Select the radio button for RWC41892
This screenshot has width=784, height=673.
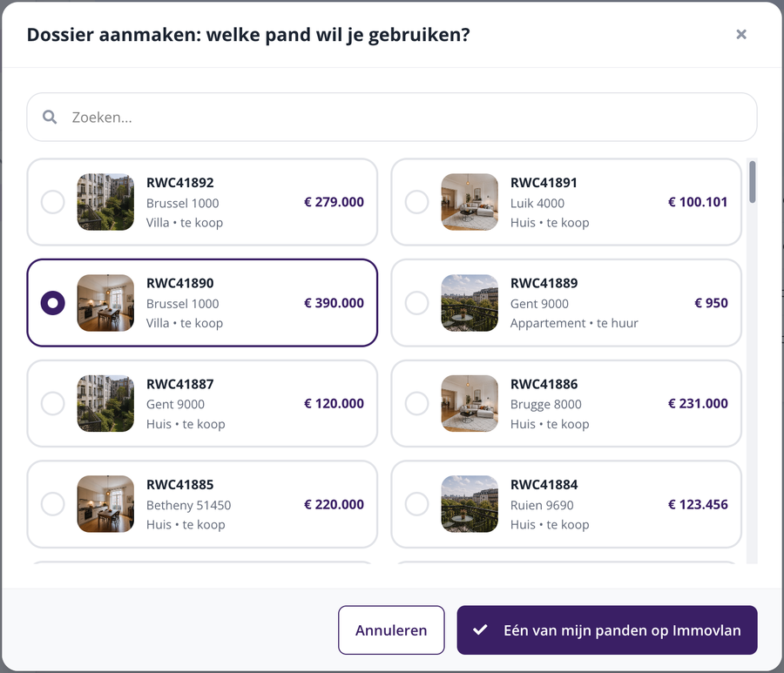click(x=52, y=202)
